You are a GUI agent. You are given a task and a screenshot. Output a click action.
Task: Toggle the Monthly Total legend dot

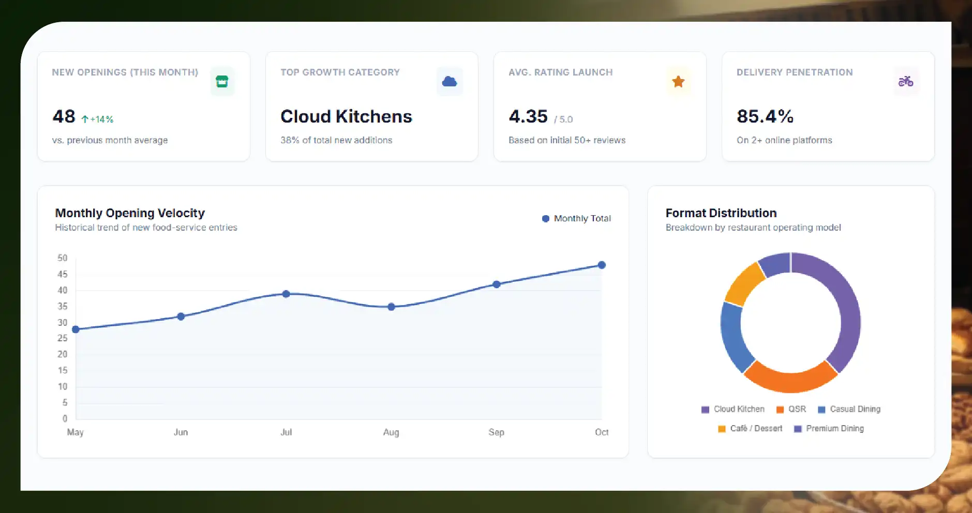[x=545, y=219]
